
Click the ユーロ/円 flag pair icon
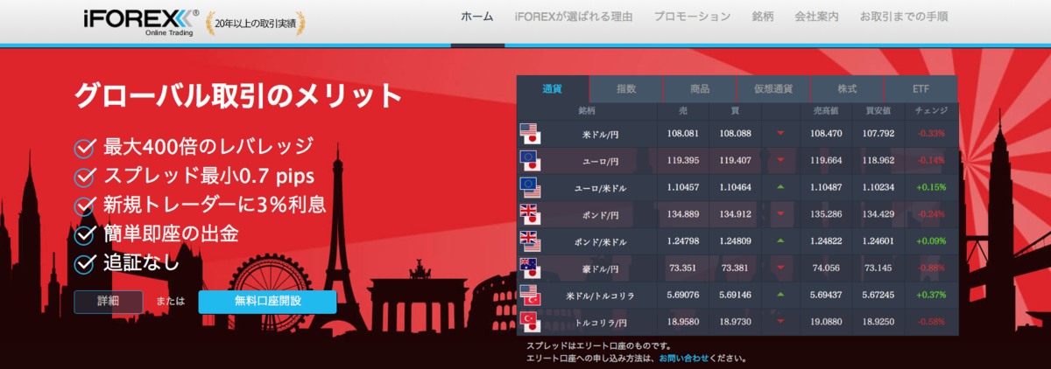531,161
